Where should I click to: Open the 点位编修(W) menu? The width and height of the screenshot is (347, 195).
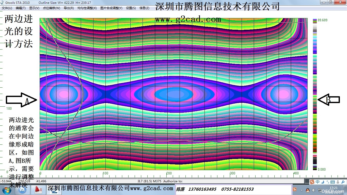point(52,8)
